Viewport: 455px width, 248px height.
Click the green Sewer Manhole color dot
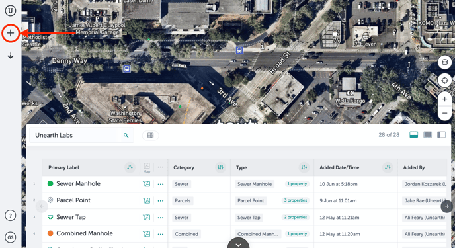pyautogui.click(x=50, y=183)
